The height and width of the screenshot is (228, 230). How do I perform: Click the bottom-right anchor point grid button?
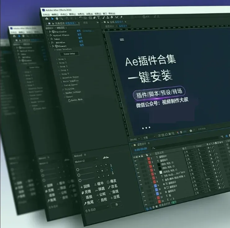click(x=108, y=175)
